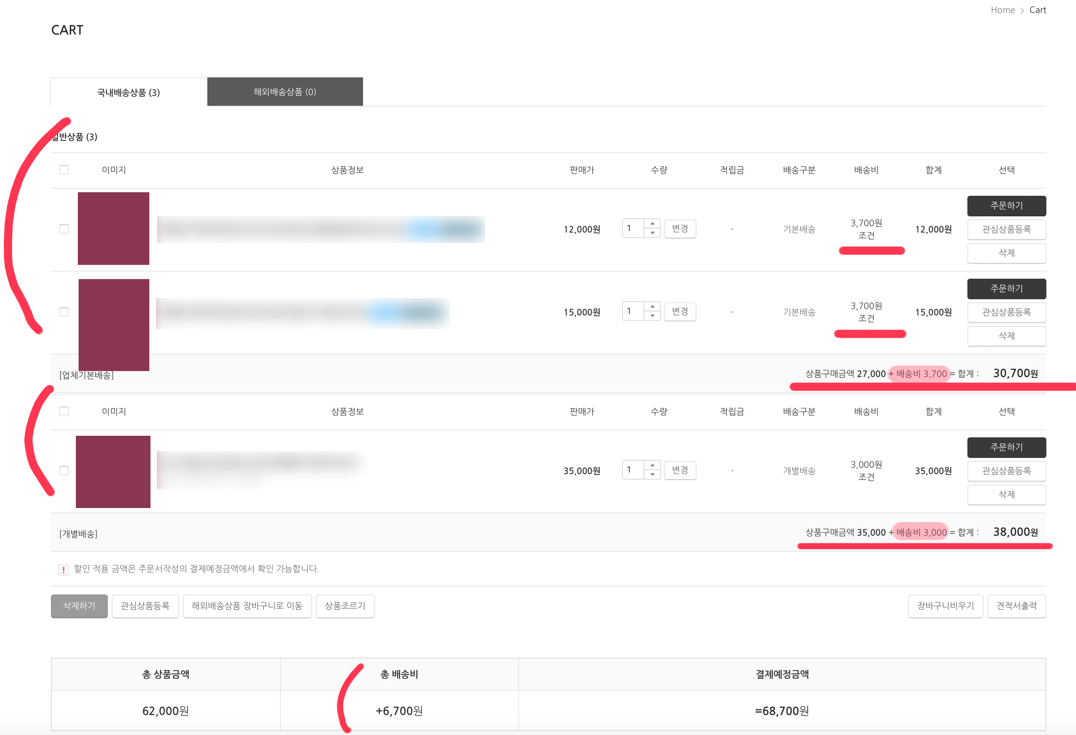This screenshot has height=735, width=1076.
Task: Open the 국내배송상품 (3) tab
Action: coord(128,92)
